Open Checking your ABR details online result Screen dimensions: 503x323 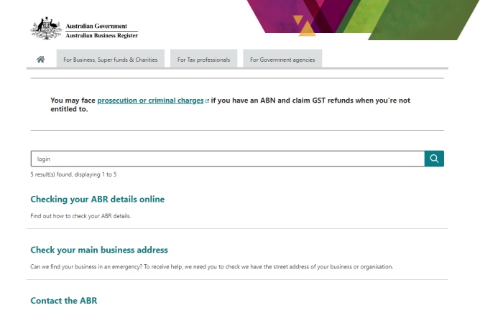pyautogui.click(x=98, y=200)
